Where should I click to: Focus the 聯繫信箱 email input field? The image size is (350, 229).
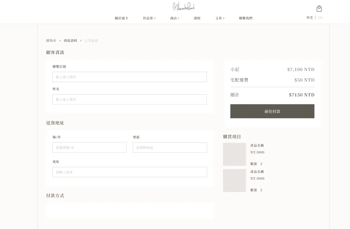pyautogui.click(x=129, y=77)
